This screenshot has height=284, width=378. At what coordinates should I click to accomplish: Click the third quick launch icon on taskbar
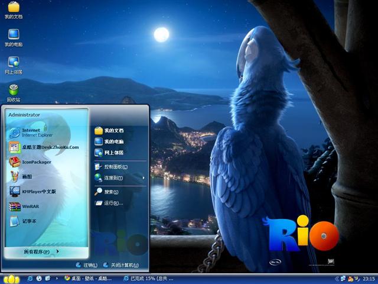[48, 279]
